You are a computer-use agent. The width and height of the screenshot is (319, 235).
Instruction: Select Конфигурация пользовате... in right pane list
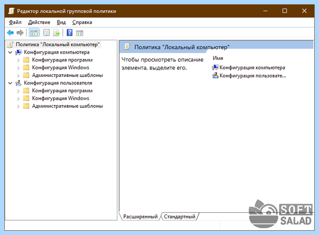pos(253,75)
